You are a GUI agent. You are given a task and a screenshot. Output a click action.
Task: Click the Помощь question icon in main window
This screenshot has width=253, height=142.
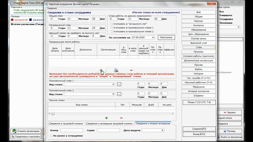click(x=225, y=131)
